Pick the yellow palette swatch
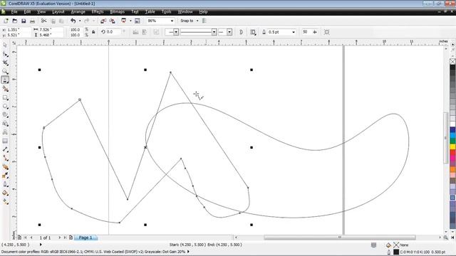The height and width of the screenshot is (256, 456). click(x=452, y=147)
